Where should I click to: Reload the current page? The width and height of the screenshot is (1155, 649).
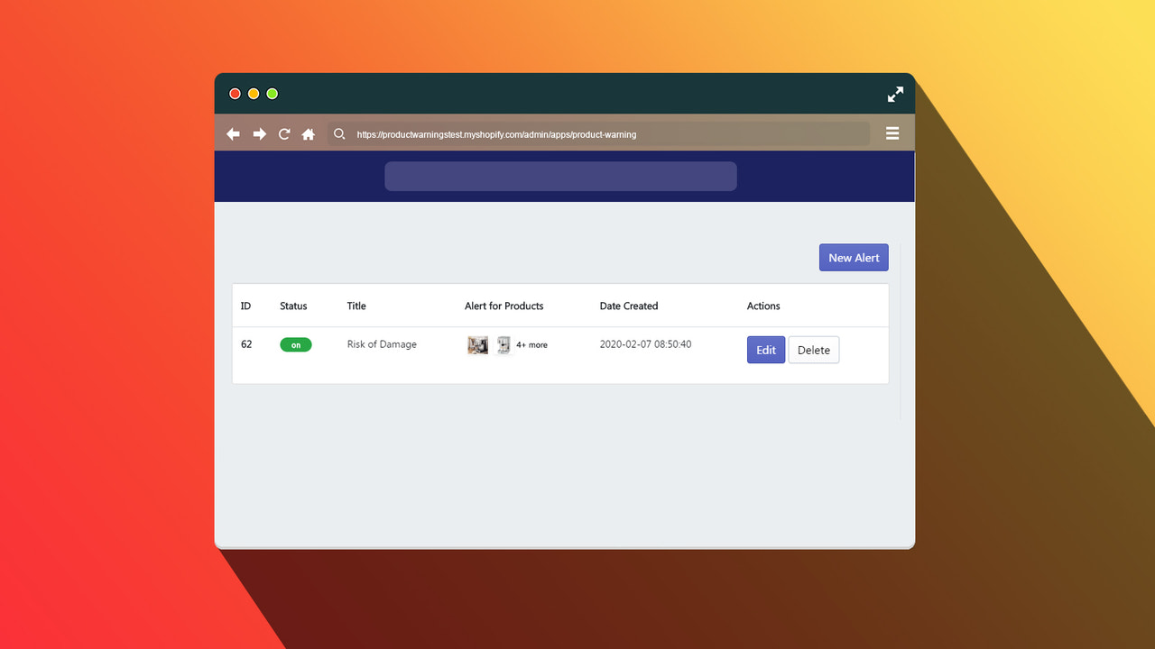[283, 133]
